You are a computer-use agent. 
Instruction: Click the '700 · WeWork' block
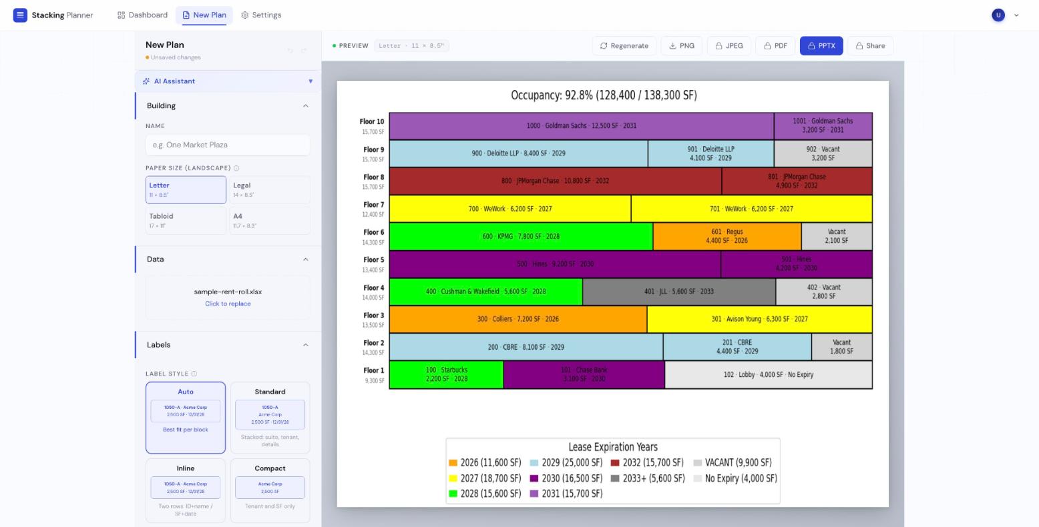point(510,209)
